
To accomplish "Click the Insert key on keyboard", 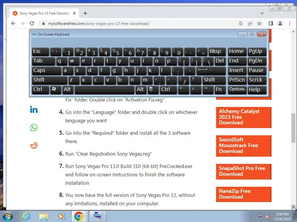I will 237,71.
